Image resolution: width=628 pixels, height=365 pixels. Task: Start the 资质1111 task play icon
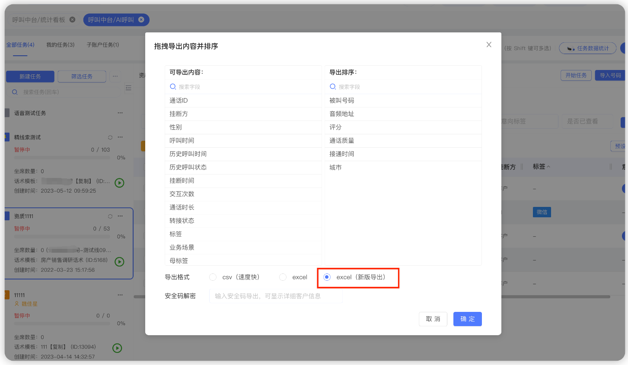coord(119,262)
